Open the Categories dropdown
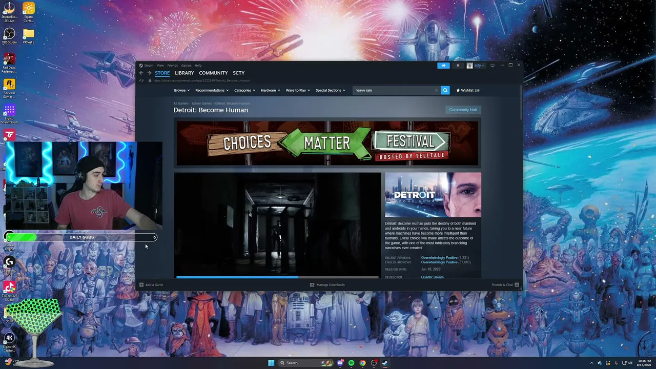Image resolution: width=656 pixels, height=369 pixels. (245, 90)
